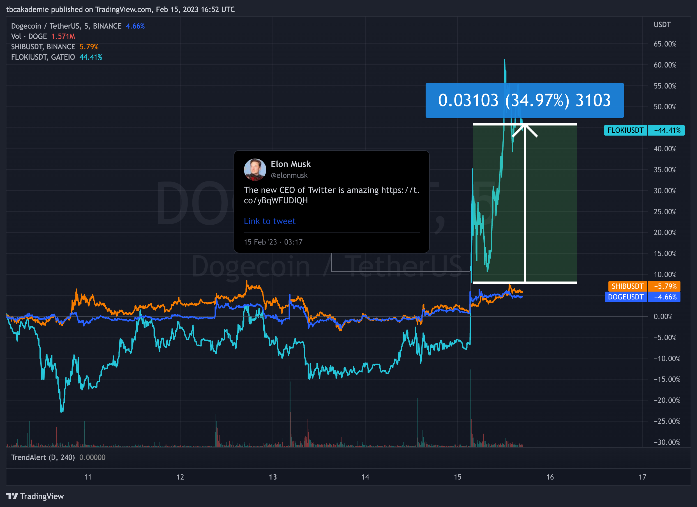
Task: Select the FLOKIUSDT, GATEIO legend entry
Action: (43, 57)
